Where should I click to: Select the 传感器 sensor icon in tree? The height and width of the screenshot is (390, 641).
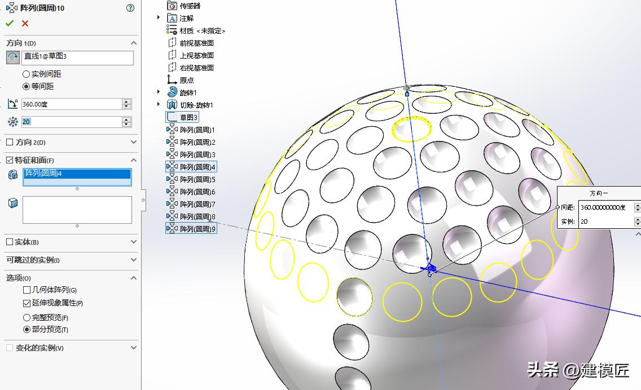click(x=172, y=6)
